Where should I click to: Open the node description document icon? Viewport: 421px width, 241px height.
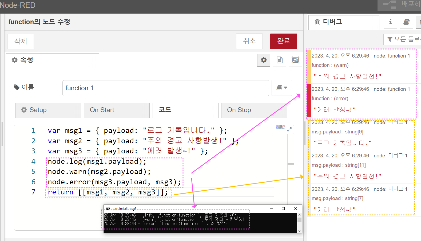pos(279,60)
